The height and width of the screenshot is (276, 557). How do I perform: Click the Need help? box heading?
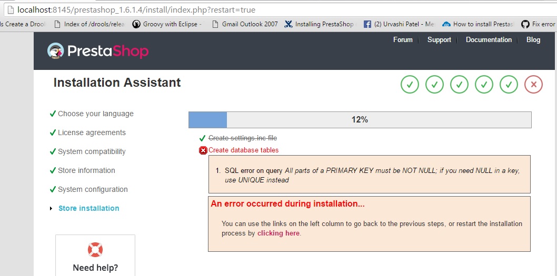click(x=95, y=268)
